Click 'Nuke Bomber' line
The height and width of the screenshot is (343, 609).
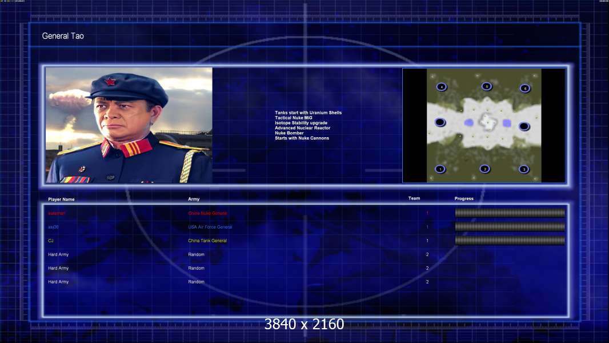(x=289, y=133)
